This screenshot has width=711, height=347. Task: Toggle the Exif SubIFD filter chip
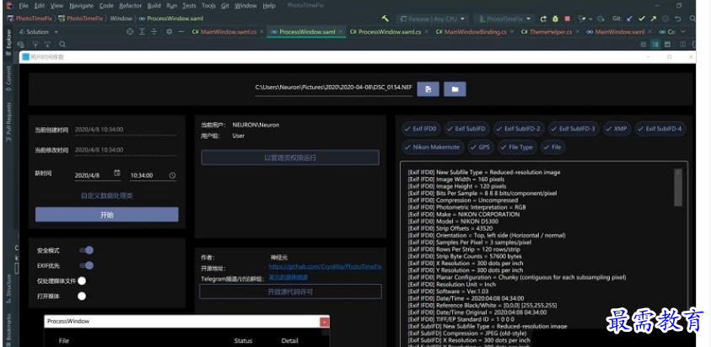coord(467,129)
